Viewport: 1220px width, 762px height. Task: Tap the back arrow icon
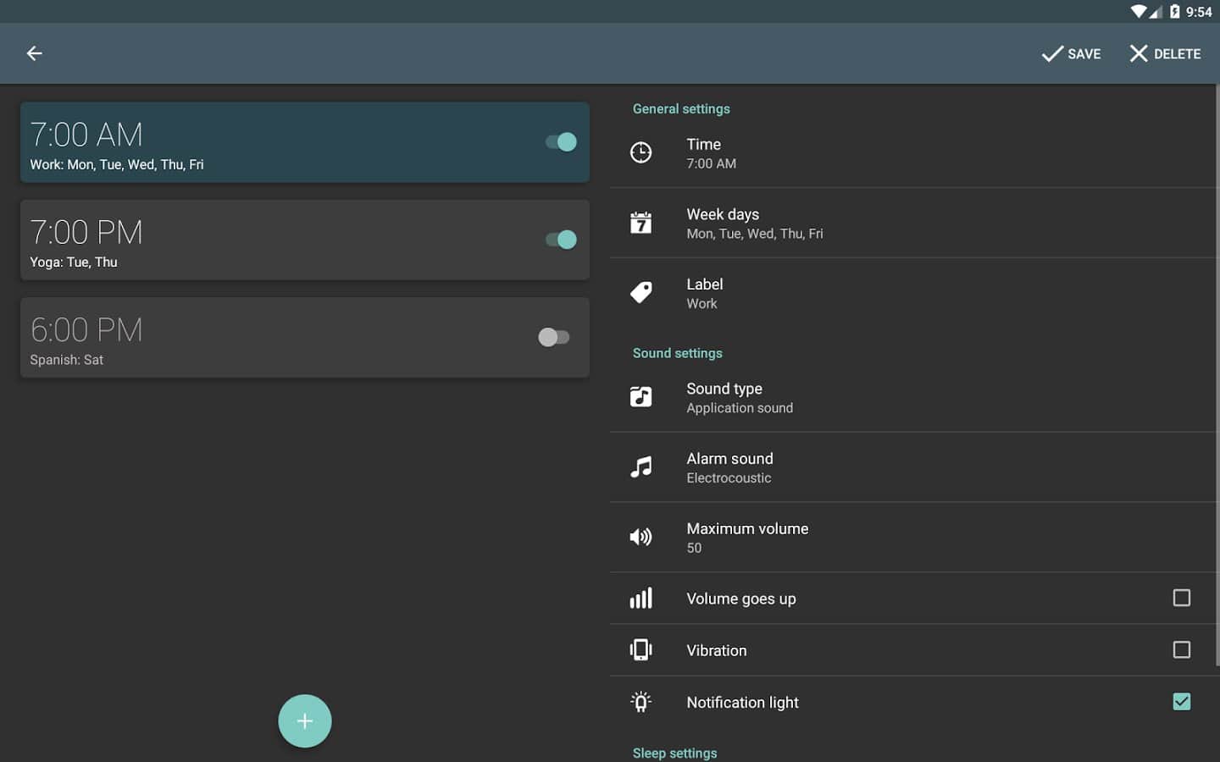pyautogui.click(x=35, y=53)
